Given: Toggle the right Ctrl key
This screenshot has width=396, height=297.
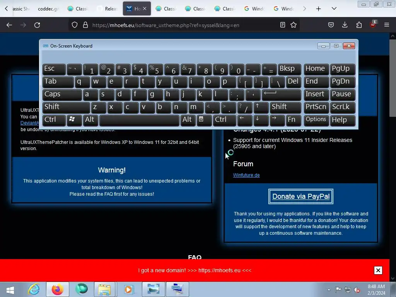Looking at the screenshot, I should click(224, 120).
